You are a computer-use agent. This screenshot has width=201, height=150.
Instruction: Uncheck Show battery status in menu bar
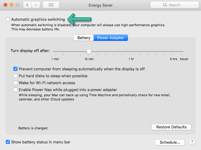[8, 142]
